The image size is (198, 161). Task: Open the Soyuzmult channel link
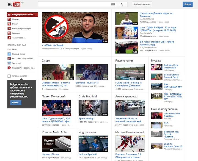(17, 63)
